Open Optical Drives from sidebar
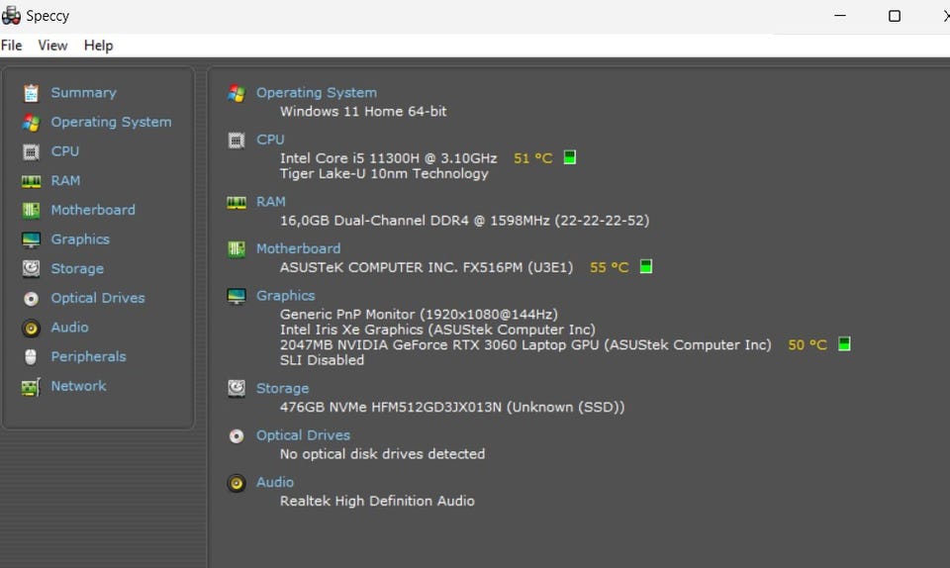The width and height of the screenshot is (950, 568). [x=98, y=298]
